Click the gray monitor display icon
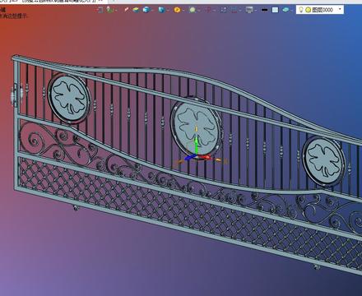Image resolution: width=362 pixels, height=296 pixels. pos(249,10)
